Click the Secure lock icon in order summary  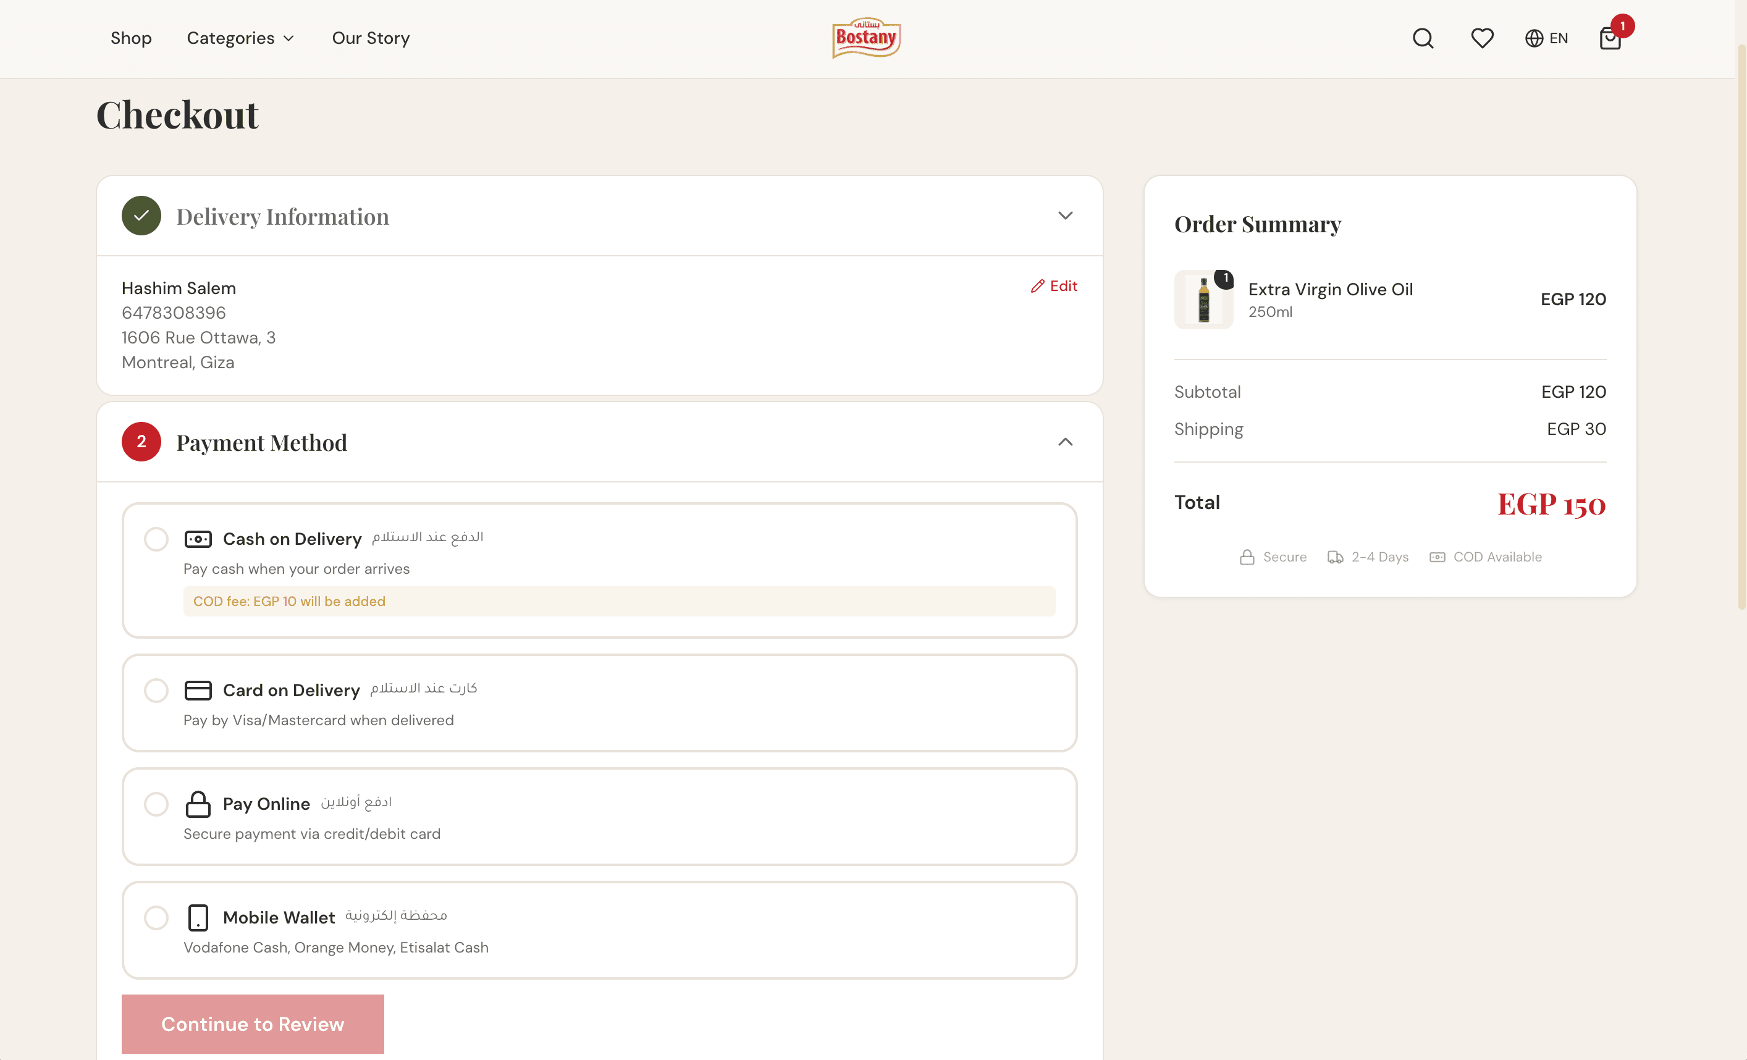coord(1247,557)
